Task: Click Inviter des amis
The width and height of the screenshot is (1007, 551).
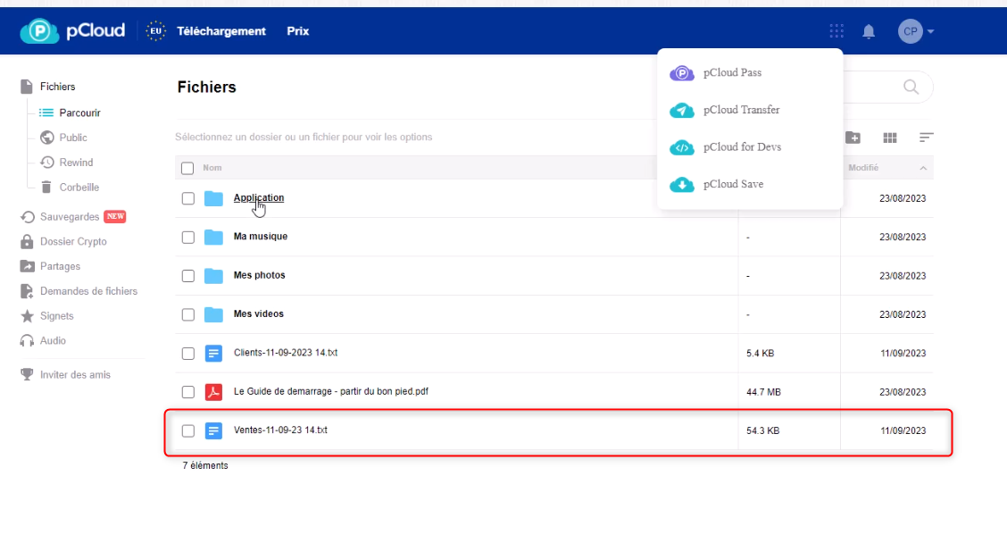Action: coord(75,374)
